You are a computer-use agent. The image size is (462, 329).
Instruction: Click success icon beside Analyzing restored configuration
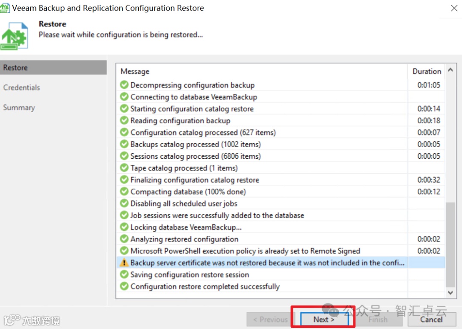(124, 239)
